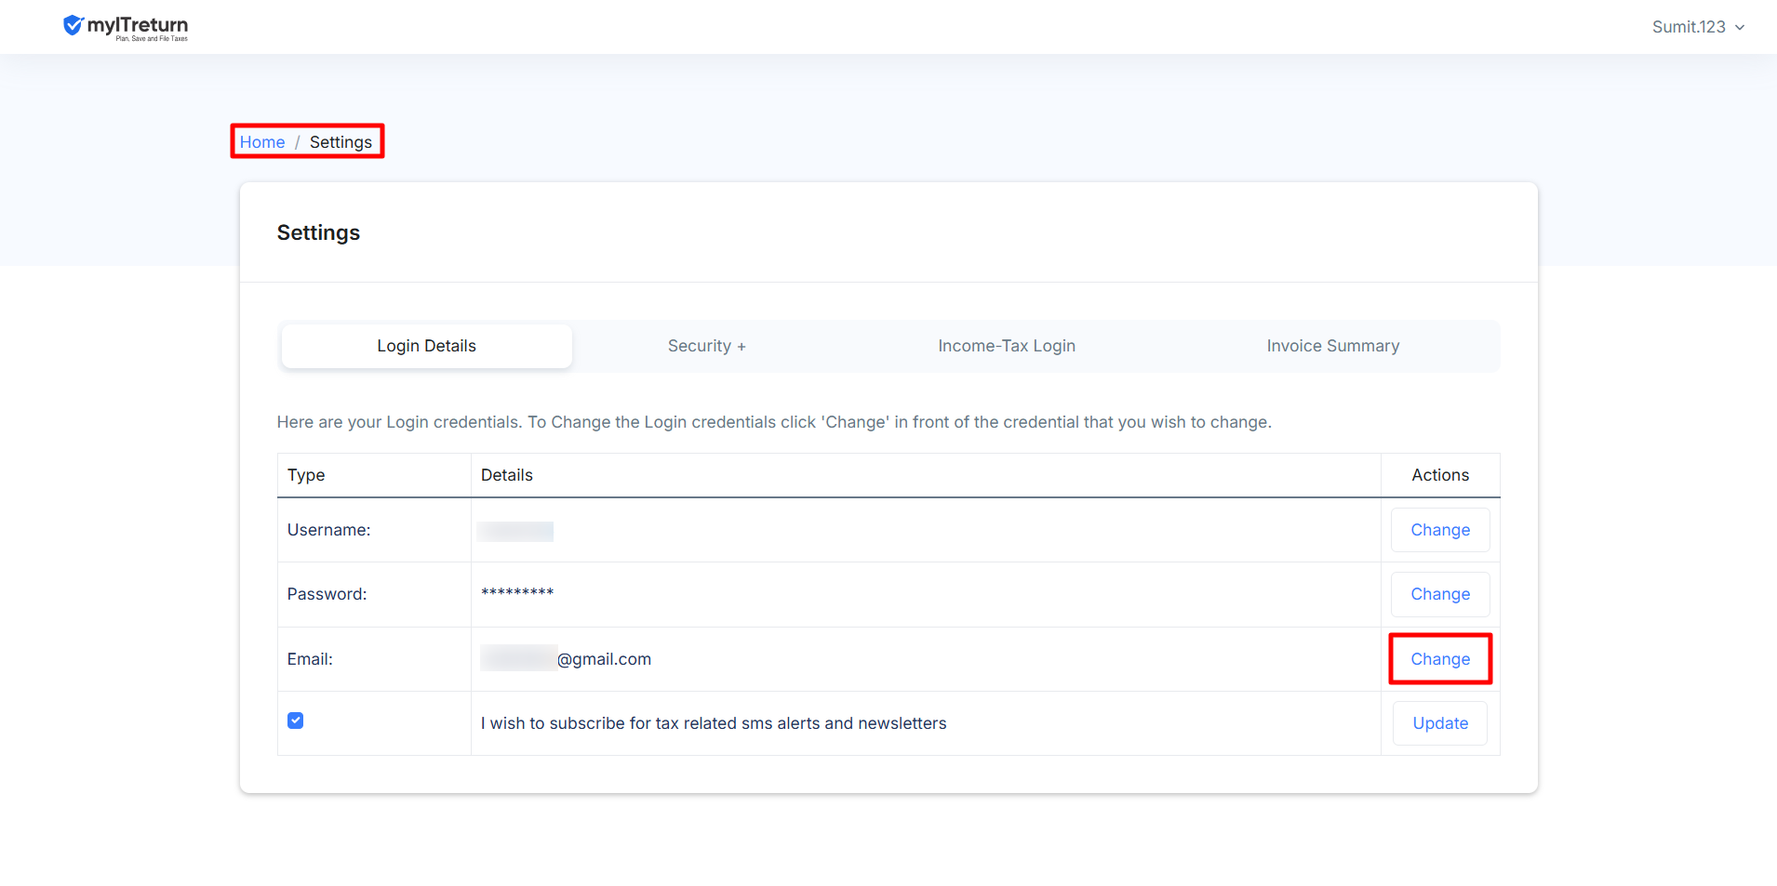This screenshot has width=1777, height=886.
Task: Click the 'Settings' page heading
Action: pyautogui.click(x=318, y=232)
